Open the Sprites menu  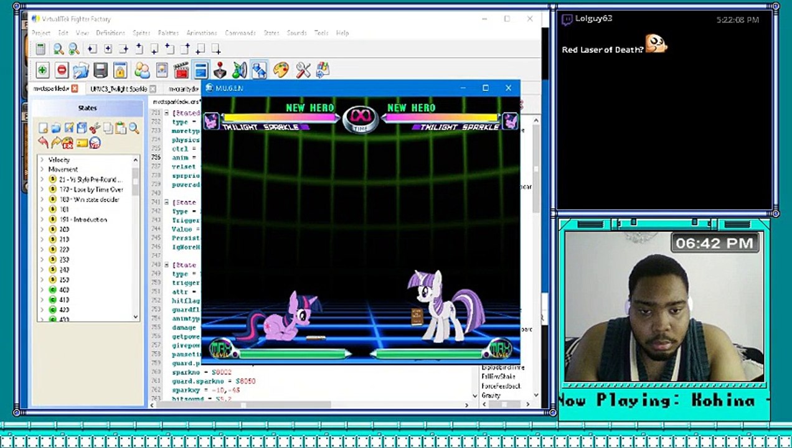141,33
